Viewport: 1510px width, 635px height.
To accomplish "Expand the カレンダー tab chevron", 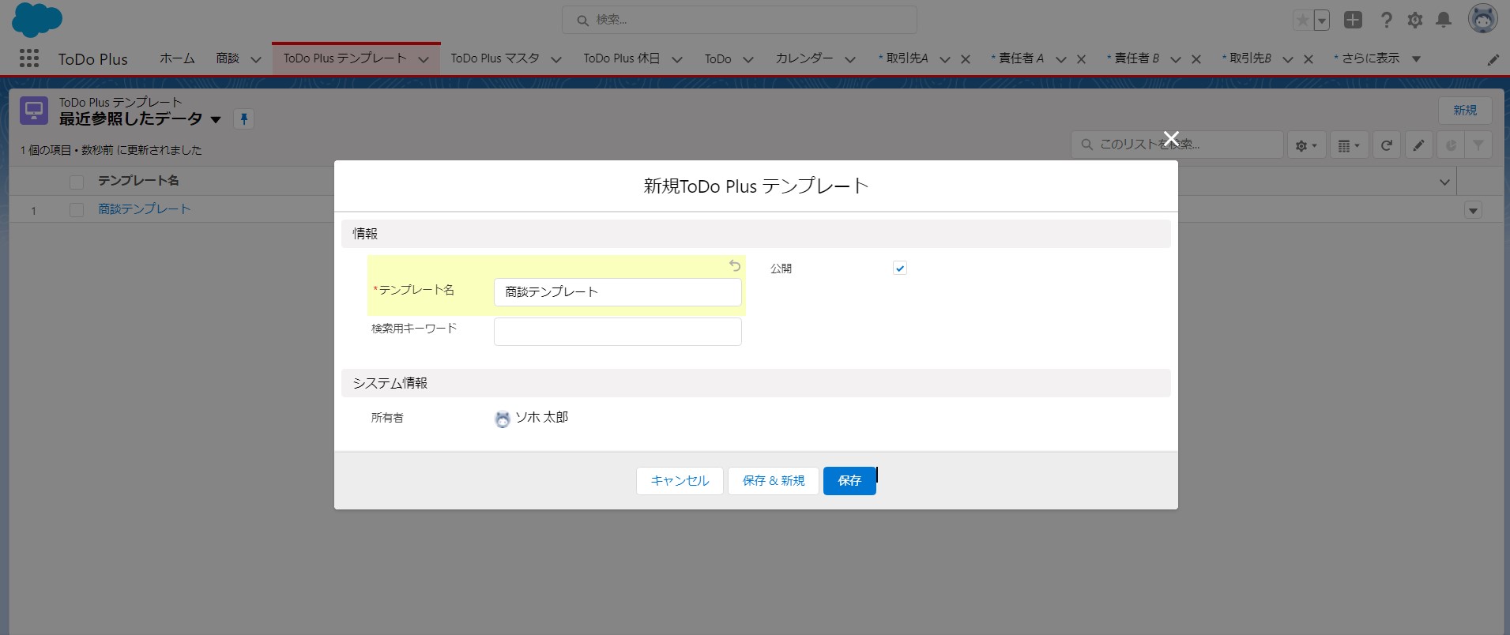I will 850,59.
